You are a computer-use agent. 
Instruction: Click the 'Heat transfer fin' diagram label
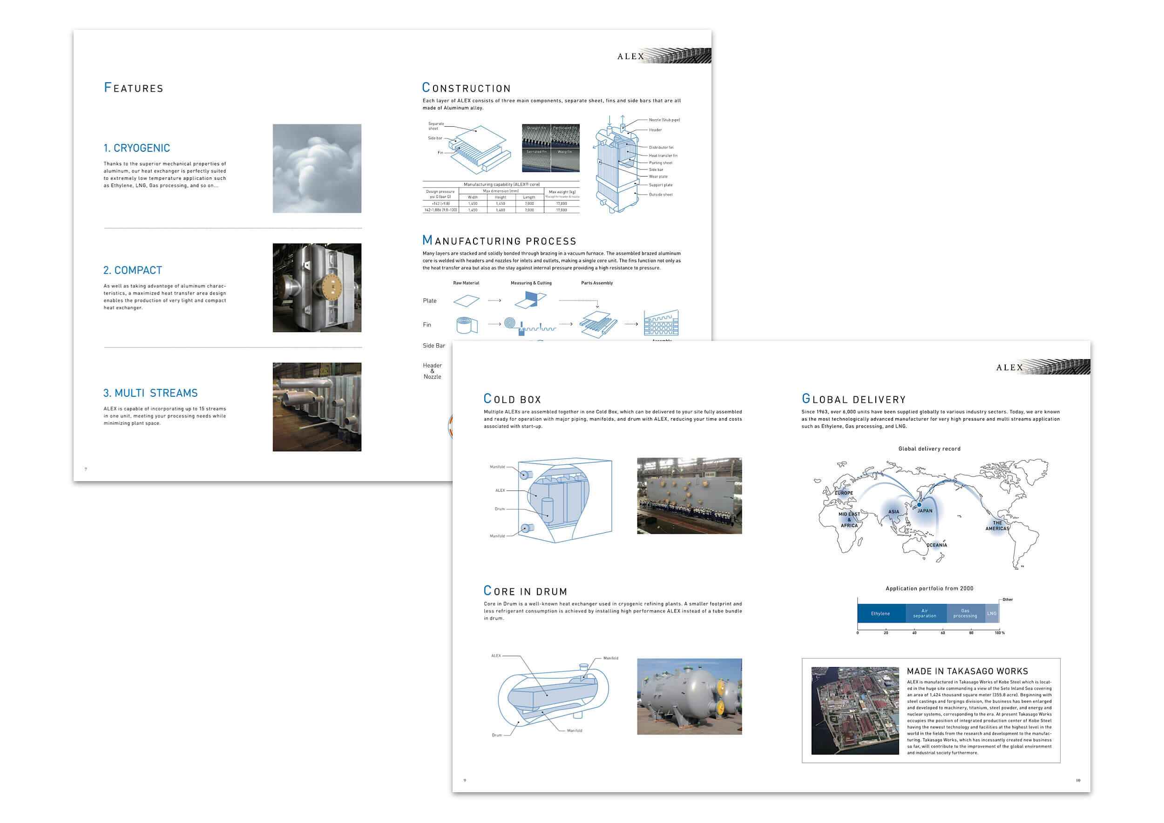[663, 156]
